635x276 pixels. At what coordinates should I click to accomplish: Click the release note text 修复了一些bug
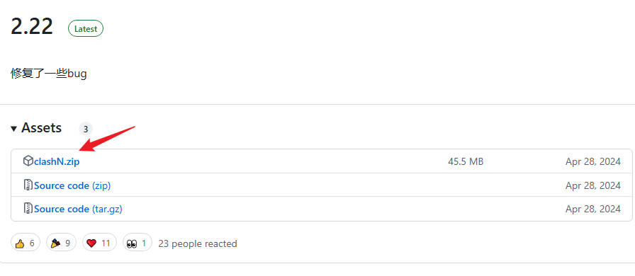point(49,74)
